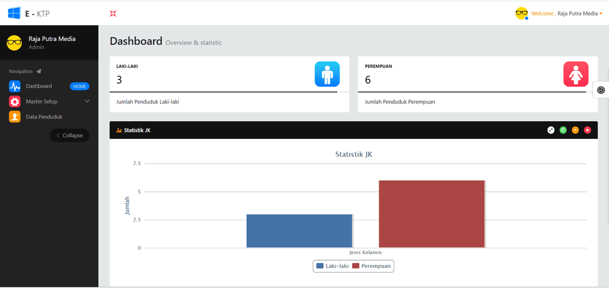Click the paper plane Navigation icon

click(x=39, y=71)
